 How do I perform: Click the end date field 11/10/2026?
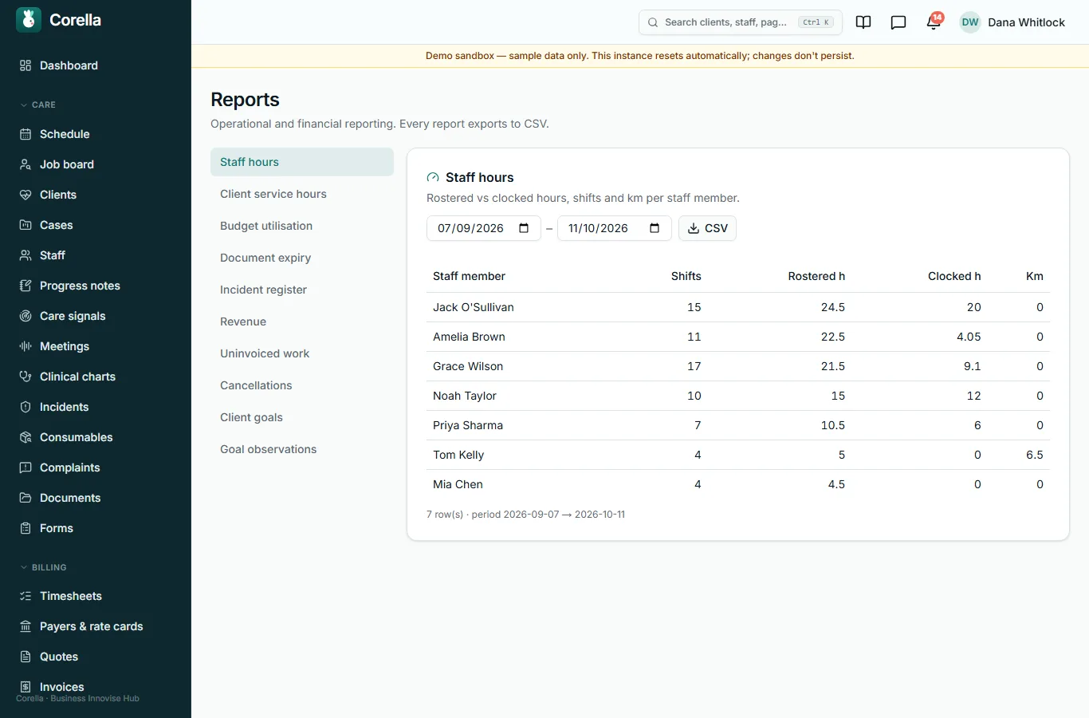(x=615, y=228)
